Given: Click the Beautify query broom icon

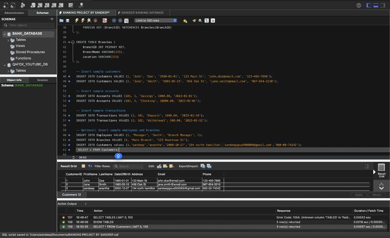Looking at the screenshot, I should (x=194, y=21).
